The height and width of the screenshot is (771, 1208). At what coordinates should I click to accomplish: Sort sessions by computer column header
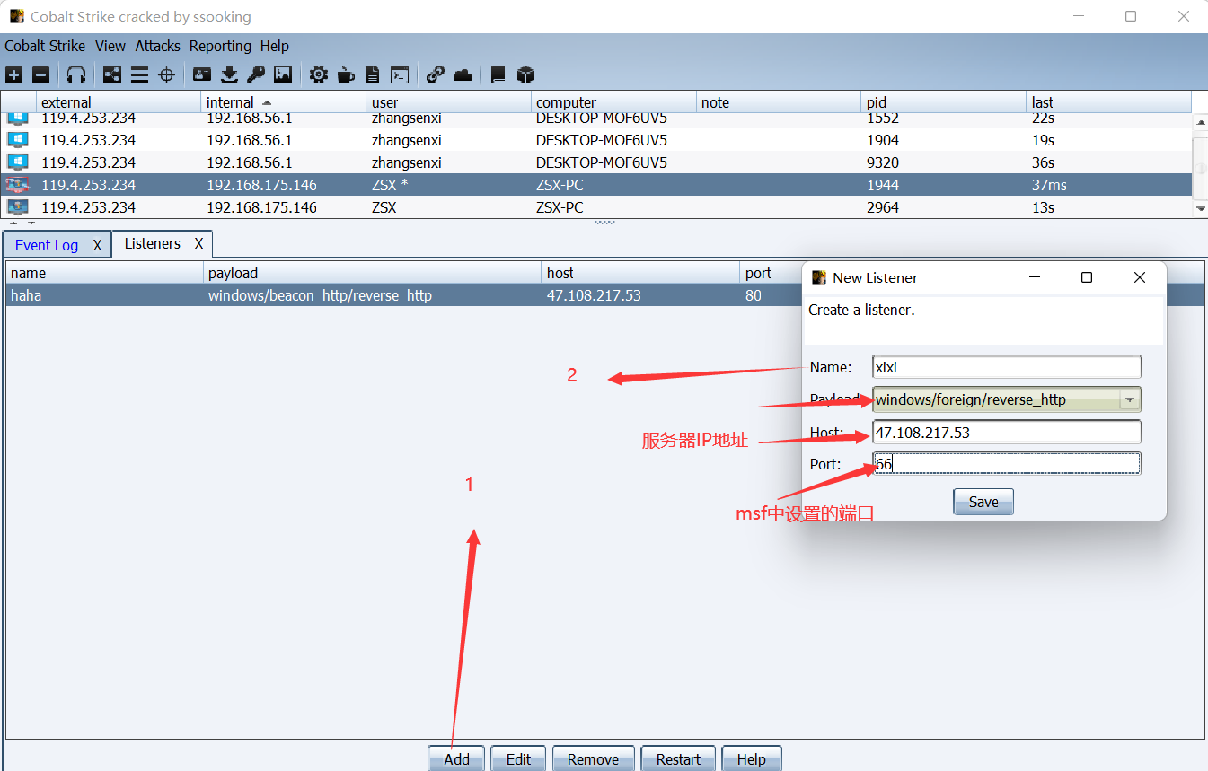[x=614, y=102]
